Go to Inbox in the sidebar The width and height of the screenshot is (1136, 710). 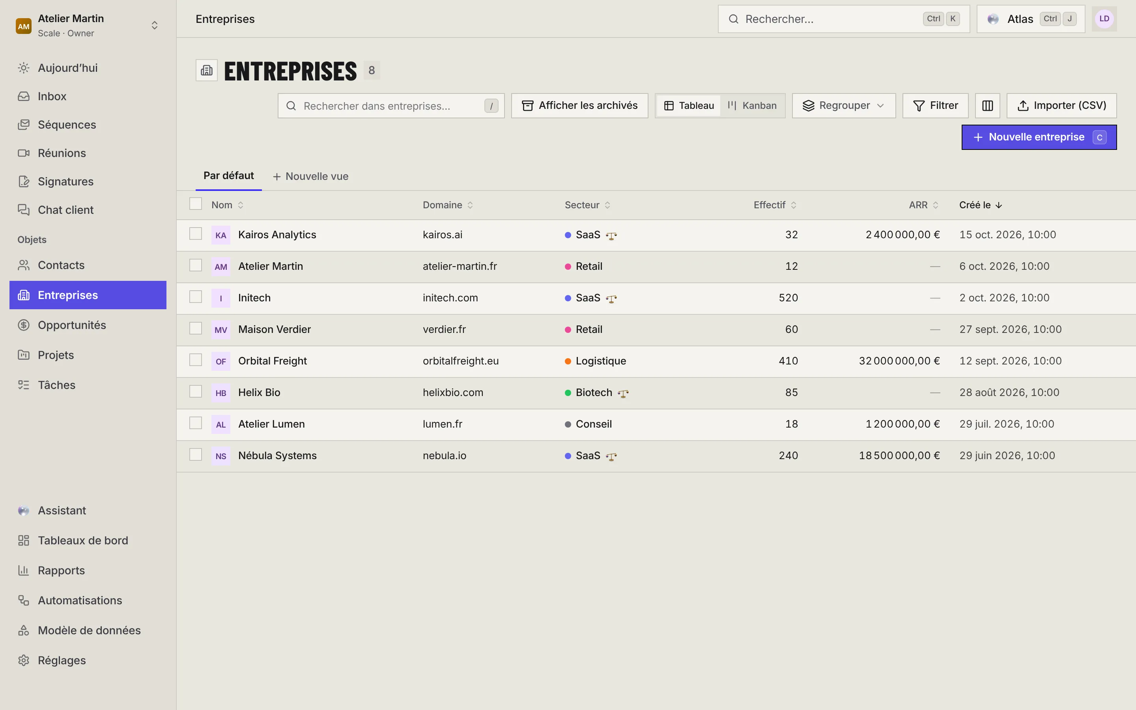click(88, 96)
